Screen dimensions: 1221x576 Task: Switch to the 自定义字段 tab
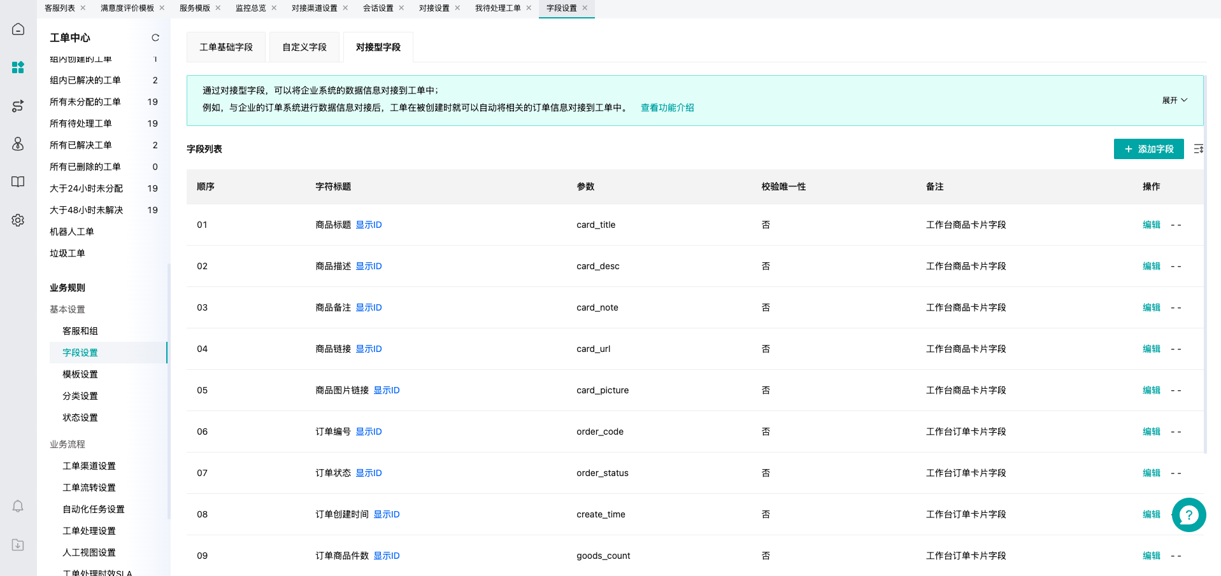click(304, 47)
